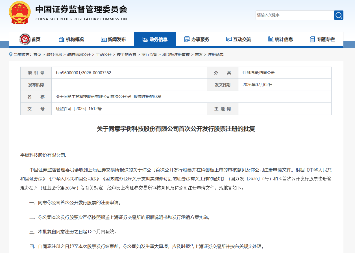Click 政务信息 in the breadcrumb

click(54, 54)
